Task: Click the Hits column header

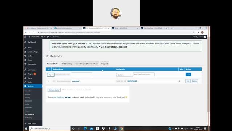Action: [182, 69]
